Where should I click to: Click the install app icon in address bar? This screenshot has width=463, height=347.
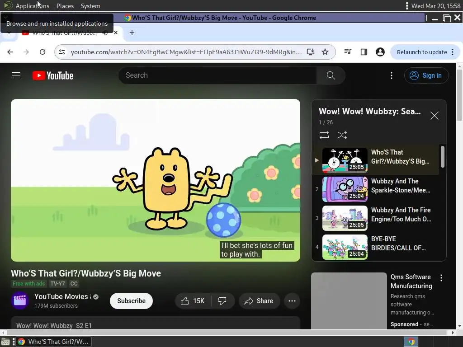tap(310, 52)
